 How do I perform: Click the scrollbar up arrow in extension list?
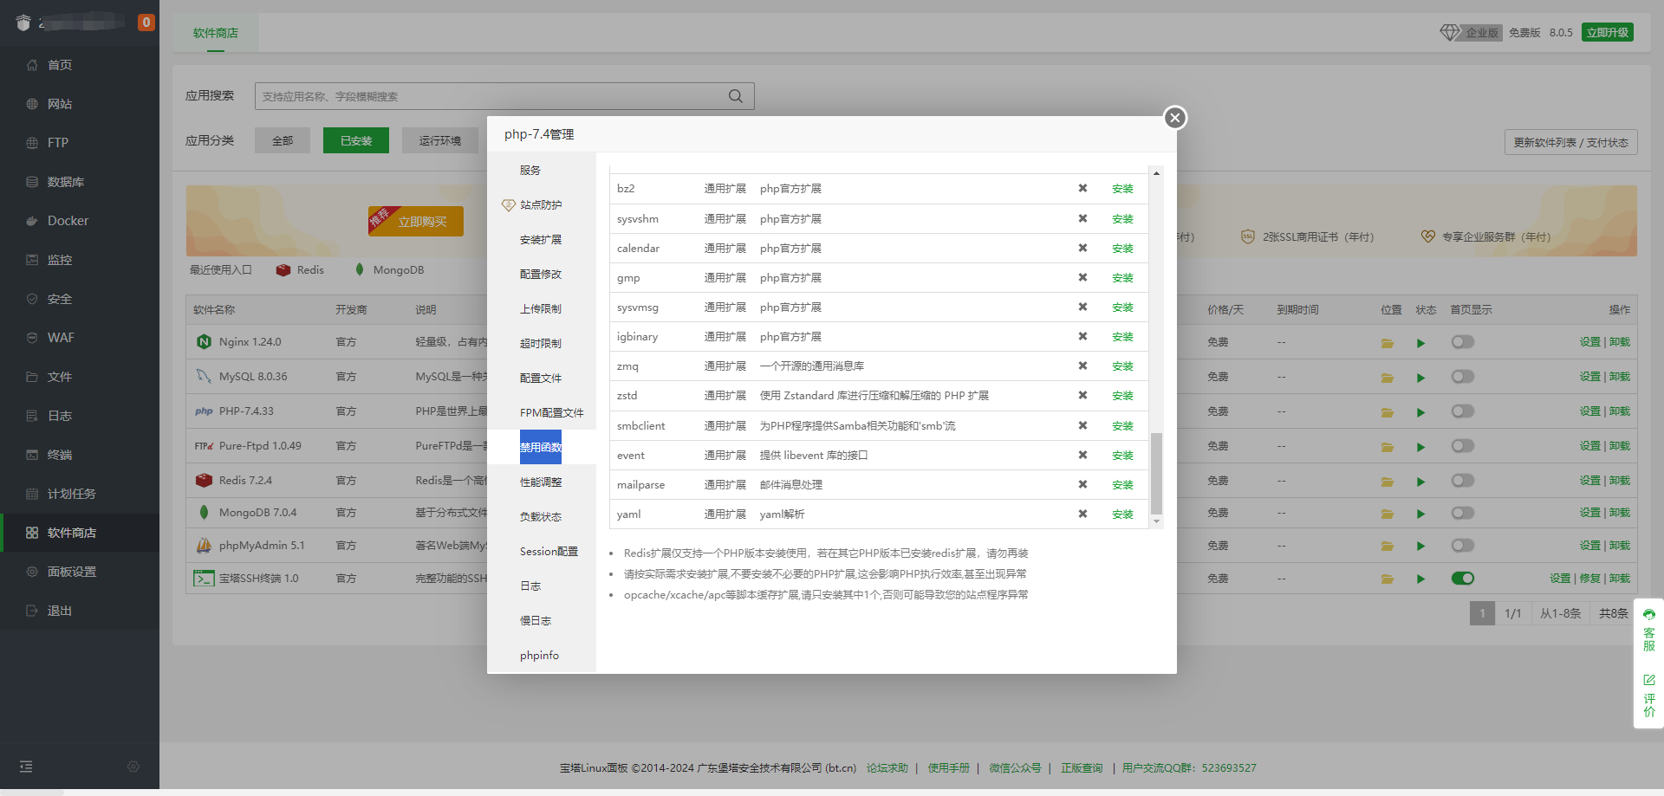(1156, 173)
